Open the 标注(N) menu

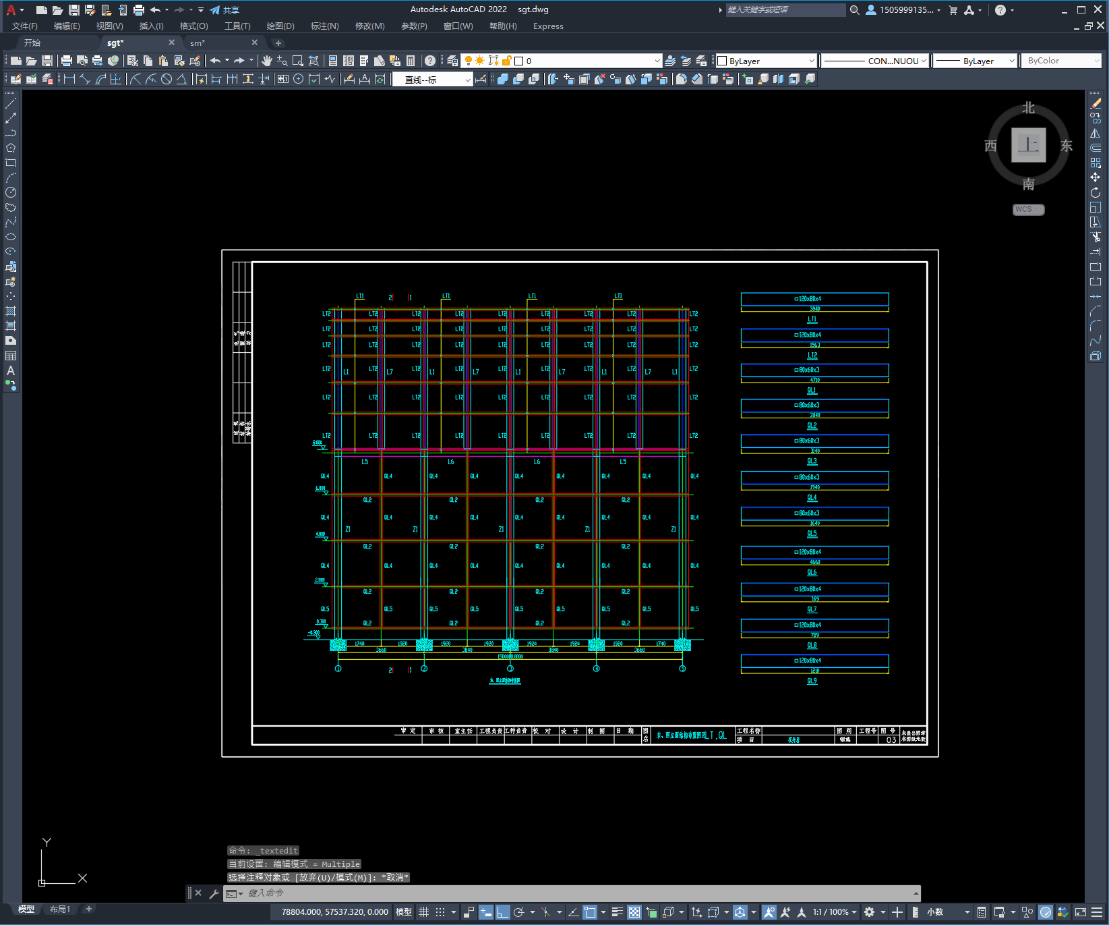[324, 26]
